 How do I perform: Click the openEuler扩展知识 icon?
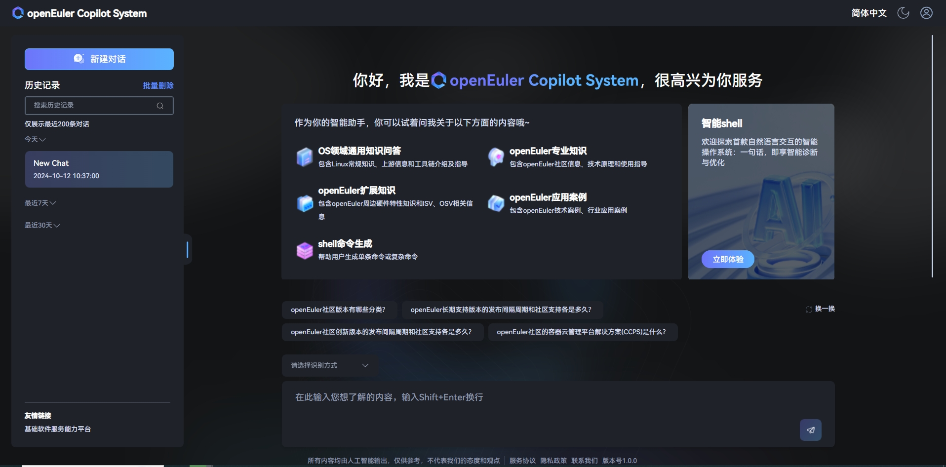tap(305, 203)
